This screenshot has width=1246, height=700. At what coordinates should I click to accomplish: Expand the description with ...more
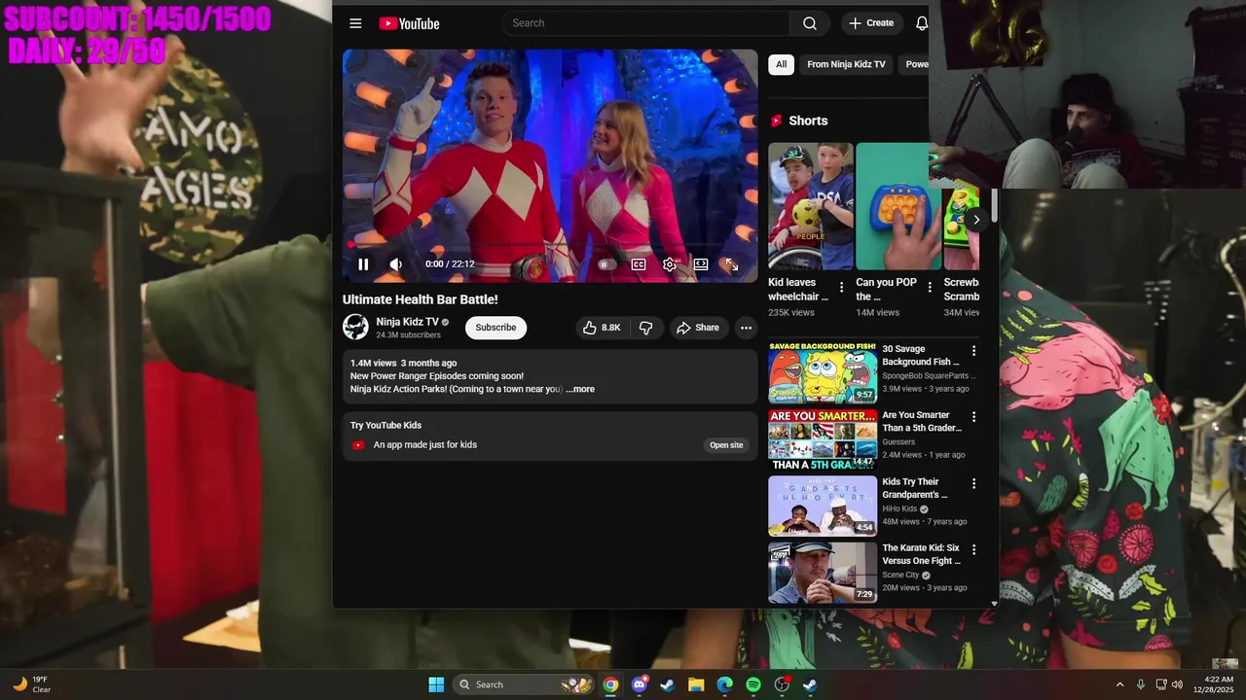coord(580,389)
